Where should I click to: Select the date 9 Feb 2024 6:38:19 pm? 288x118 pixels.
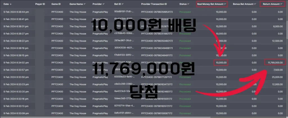coord(16,48)
